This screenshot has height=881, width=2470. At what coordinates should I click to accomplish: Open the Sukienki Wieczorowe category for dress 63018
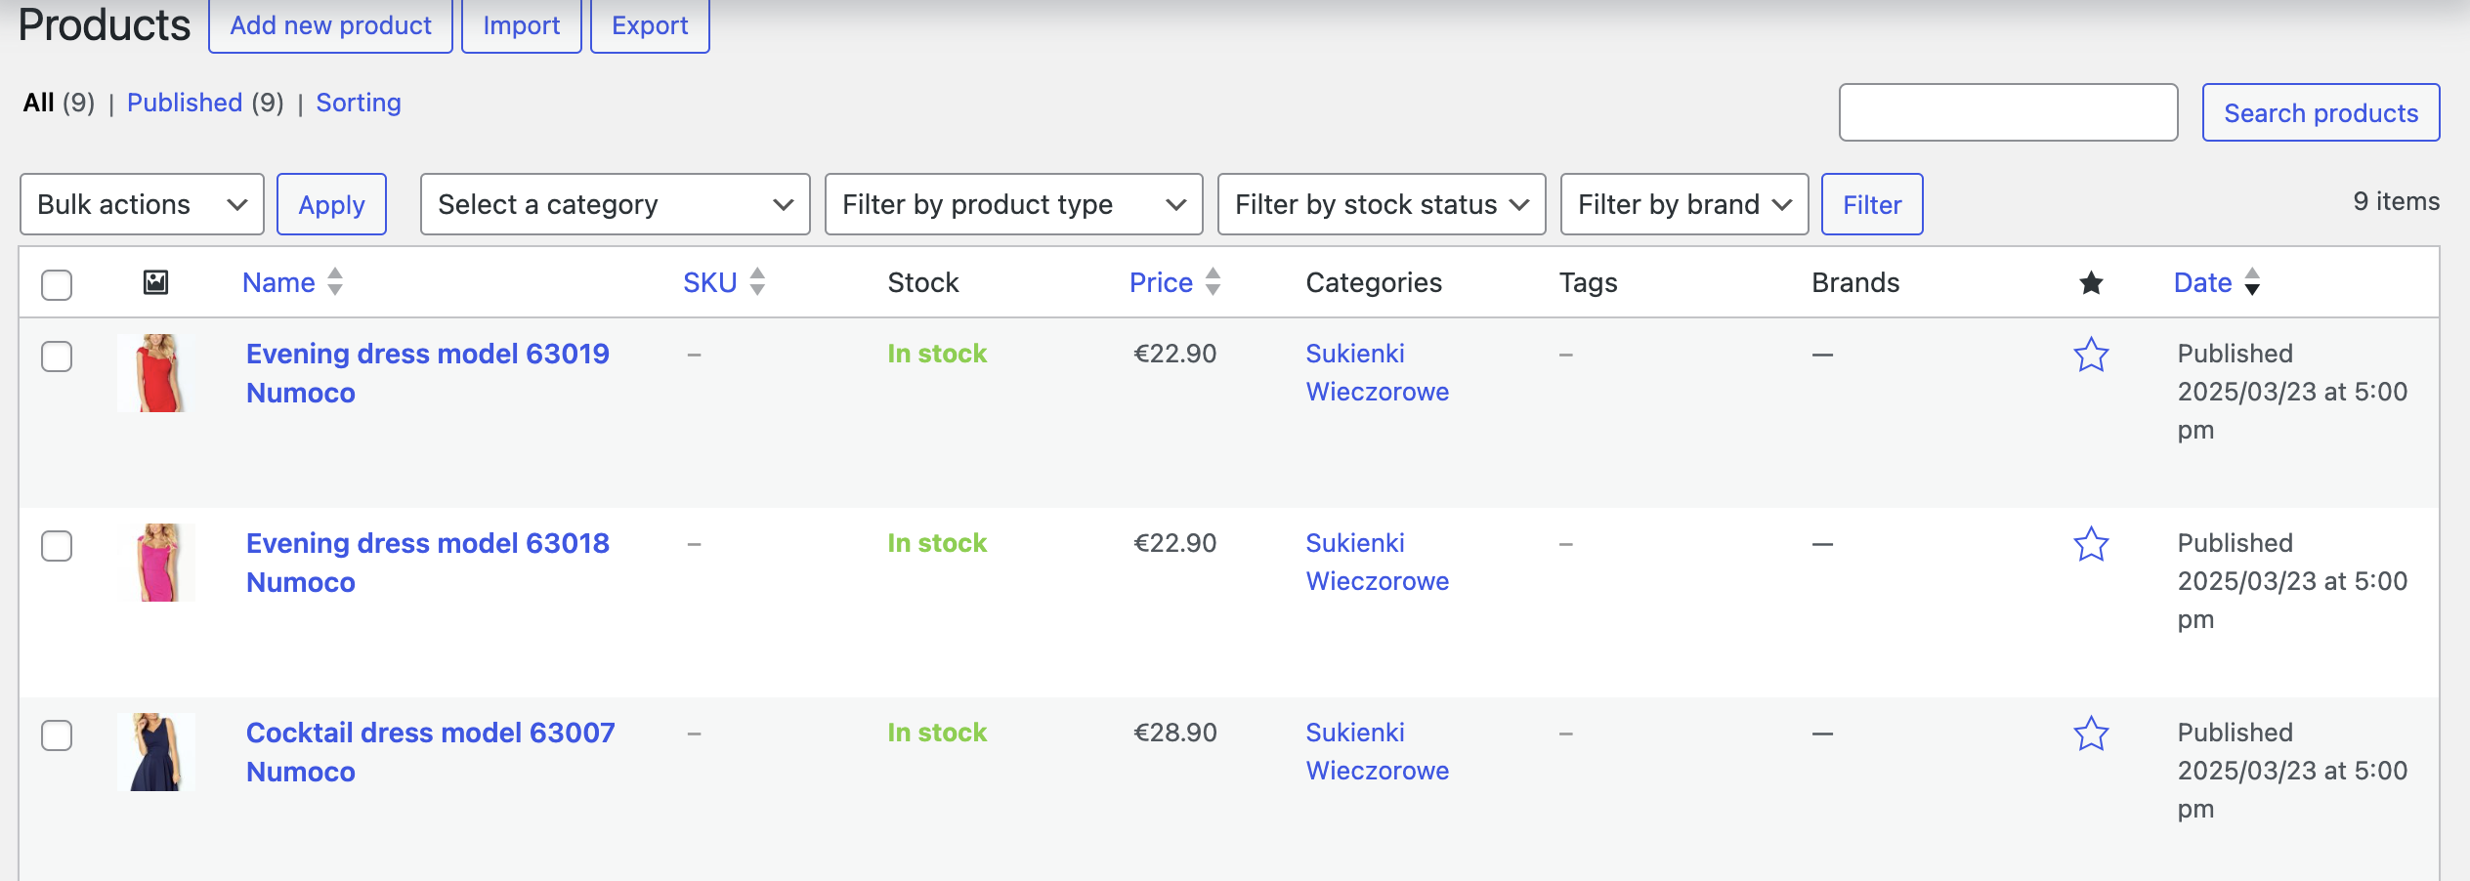1378,562
